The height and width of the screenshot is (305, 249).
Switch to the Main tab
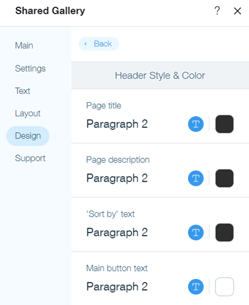tap(24, 45)
